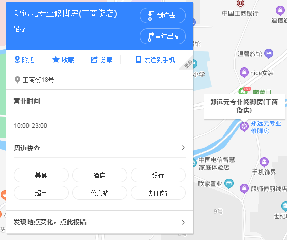This screenshot has width=287, height=240.
Task: Open 发现地点变化，点此报错 report arrow
Action: pyautogui.click(x=183, y=222)
